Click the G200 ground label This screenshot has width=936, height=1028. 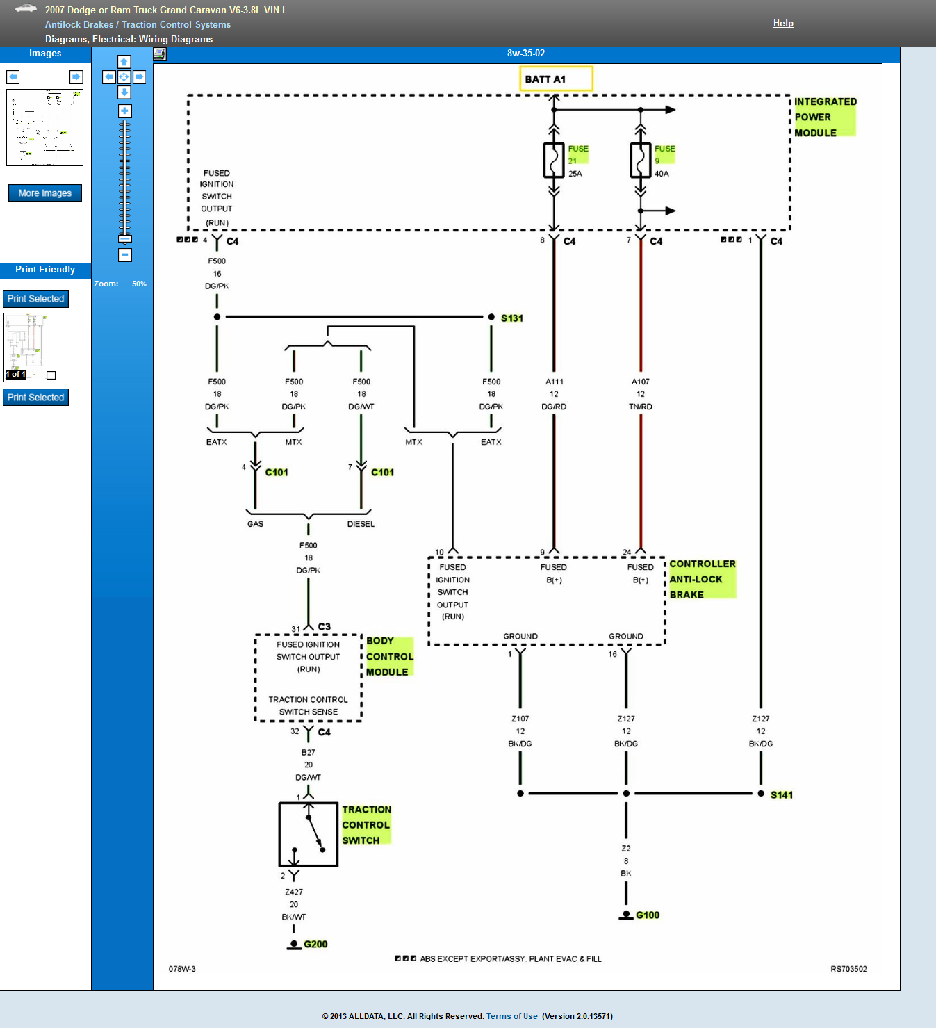click(315, 945)
